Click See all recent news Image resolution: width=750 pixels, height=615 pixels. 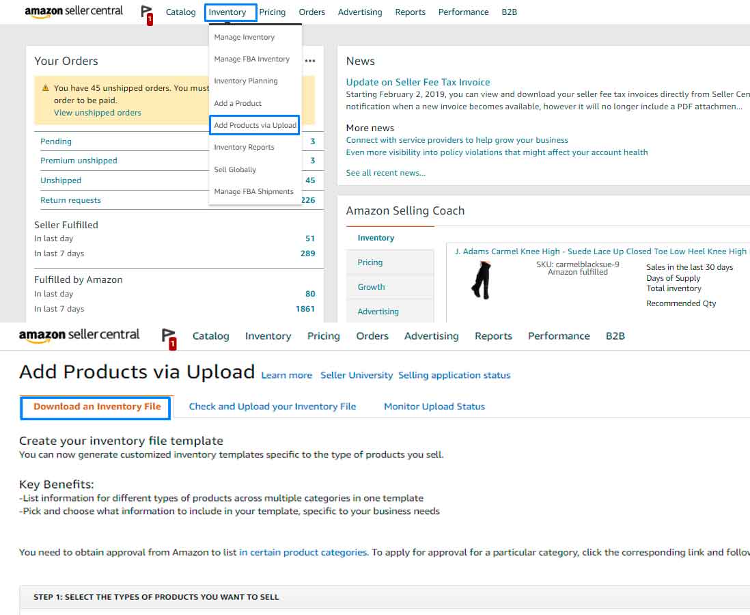click(x=385, y=173)
